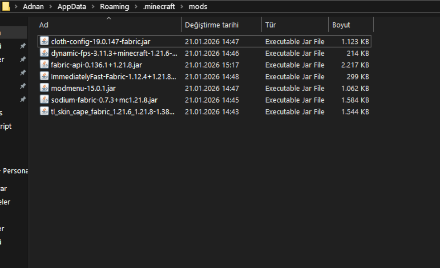Click the 299 KB size cell
Viewport: 440px width, 268px height.
point(358,77)
